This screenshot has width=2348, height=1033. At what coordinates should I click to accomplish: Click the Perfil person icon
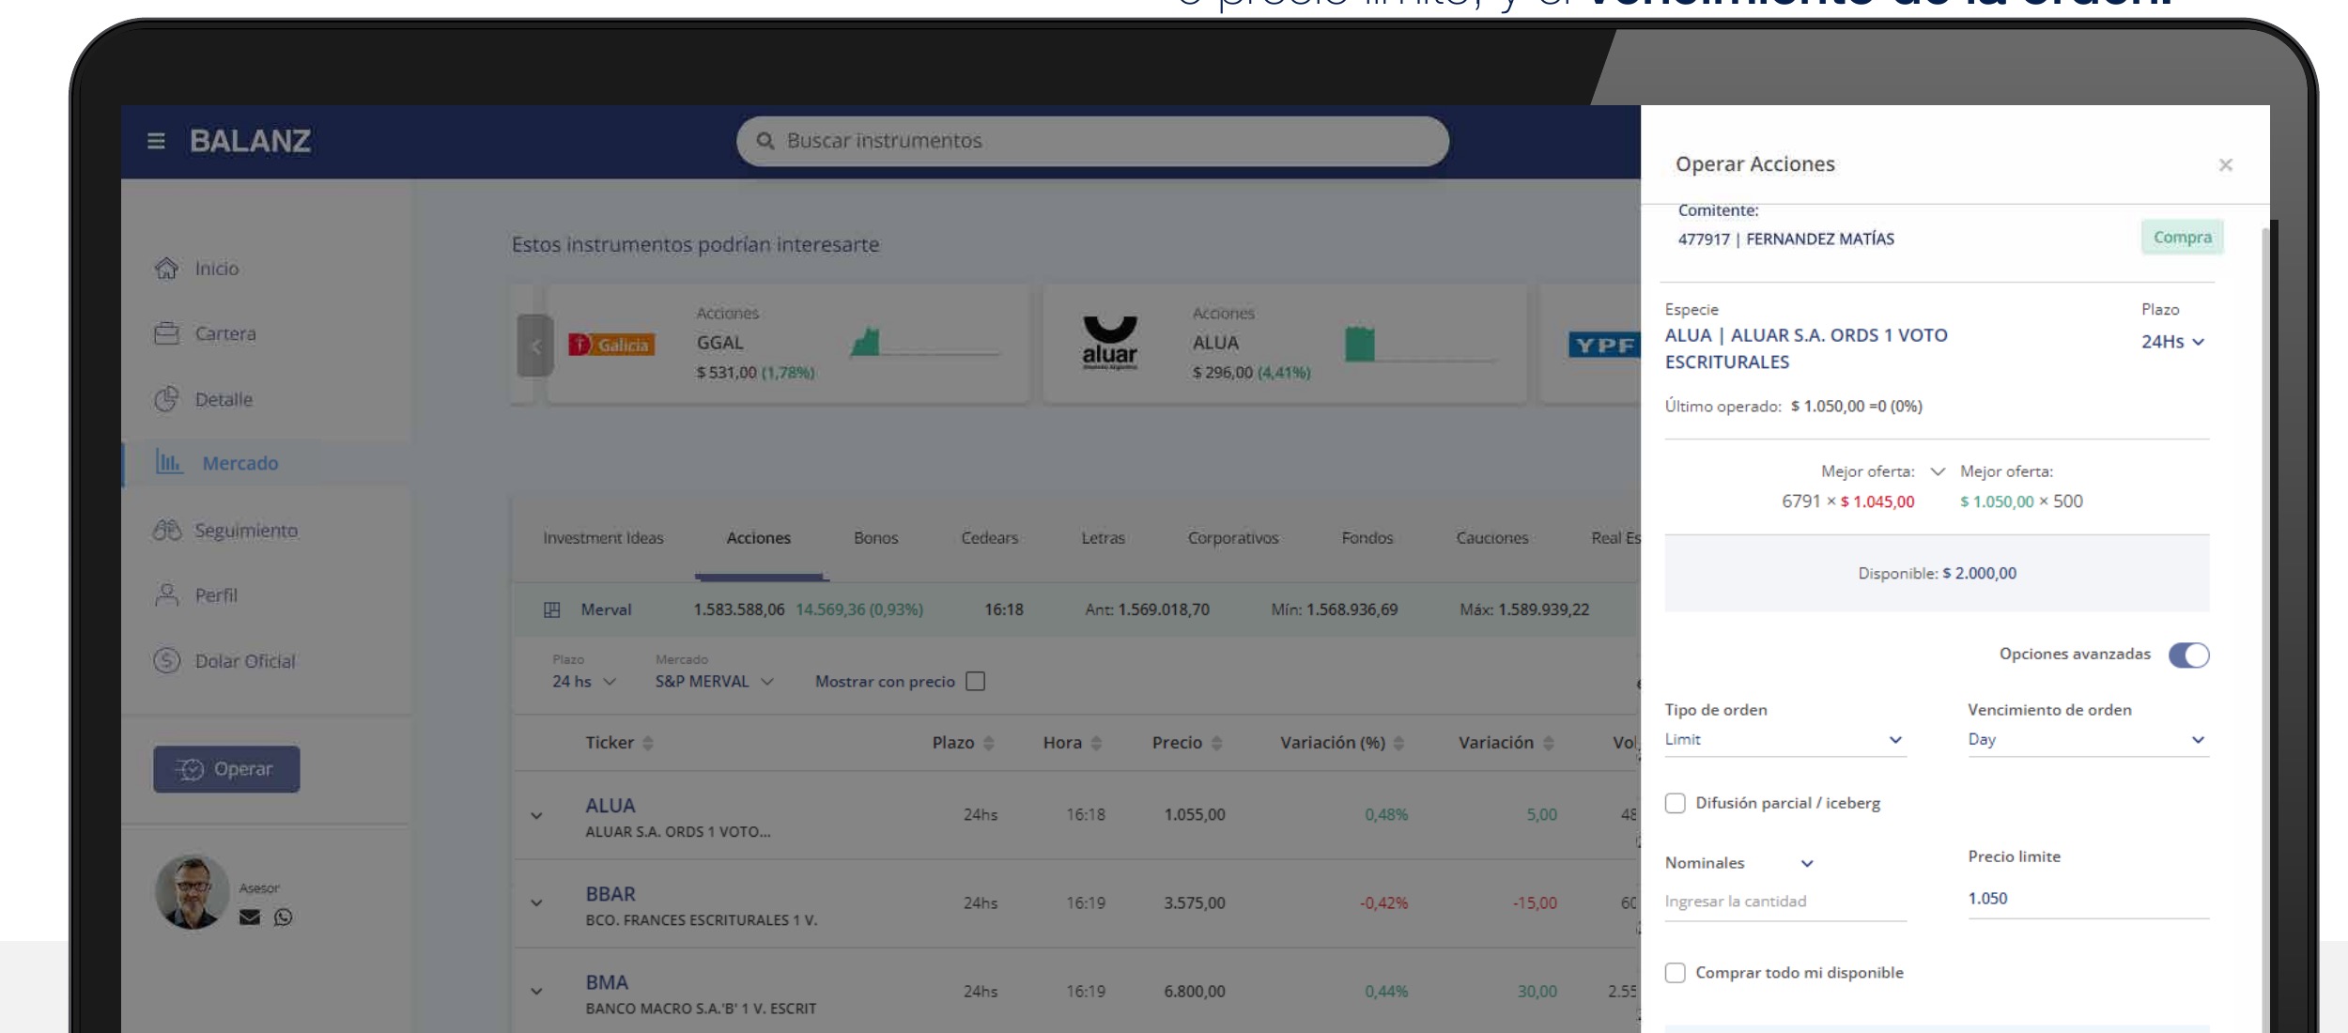point(166,595)
